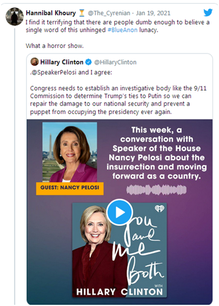The image size is (219, 306).
Task: Click the Jan 19, 2021 timestamp
Action: [153, 13]
